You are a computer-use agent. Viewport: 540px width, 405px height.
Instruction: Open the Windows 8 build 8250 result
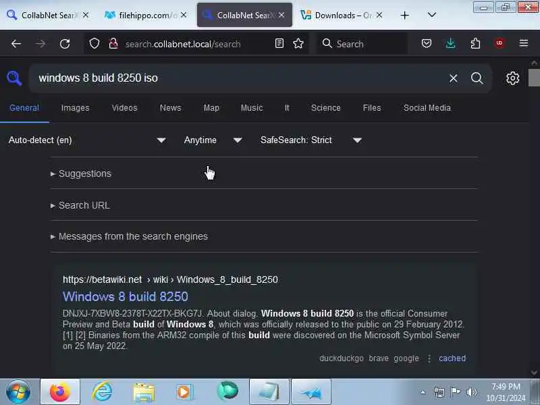point(126,296)
